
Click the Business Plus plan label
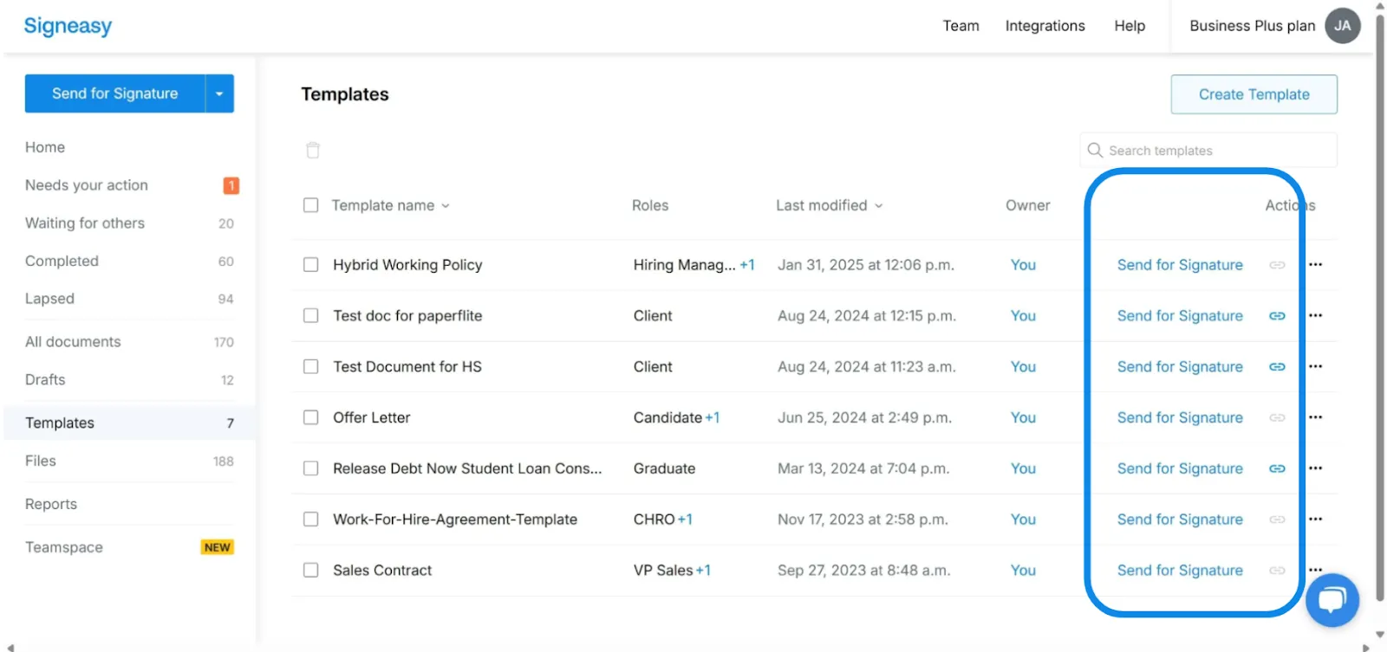pyautogui.click(x=1252, y=26)
